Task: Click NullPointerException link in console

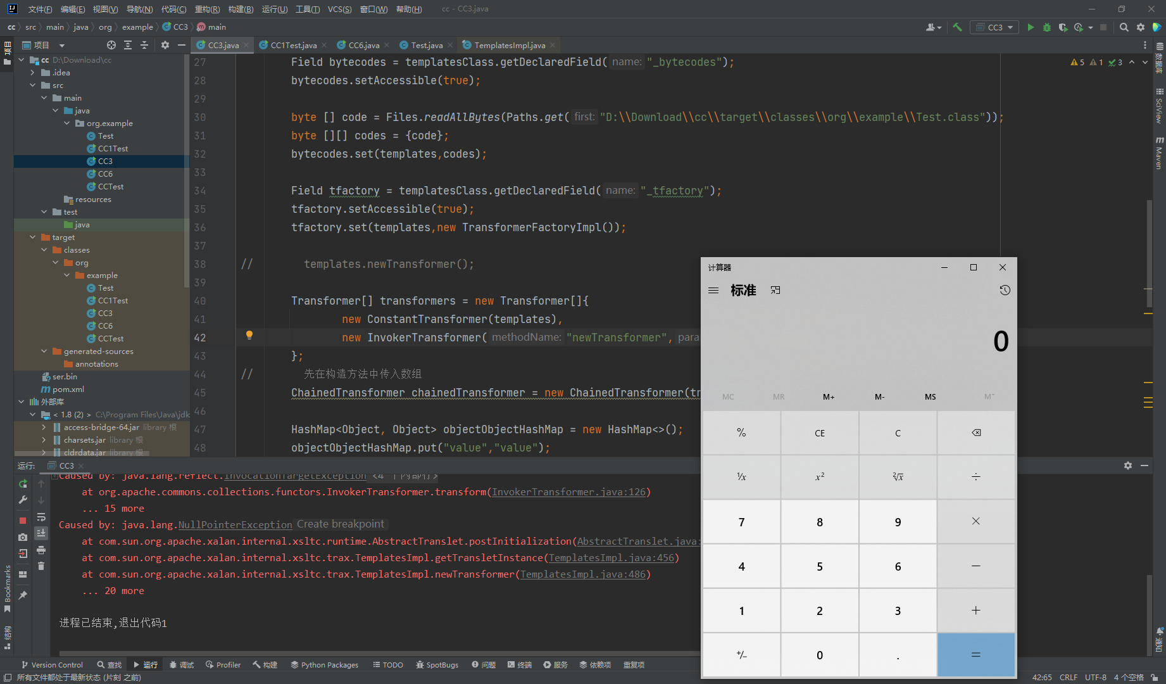Action: point(235,525)
